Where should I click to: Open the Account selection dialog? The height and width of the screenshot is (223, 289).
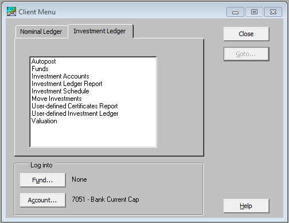pos(42,200)
